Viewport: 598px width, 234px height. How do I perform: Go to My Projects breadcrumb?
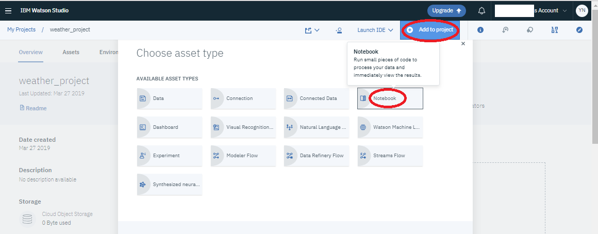(21, 29)
